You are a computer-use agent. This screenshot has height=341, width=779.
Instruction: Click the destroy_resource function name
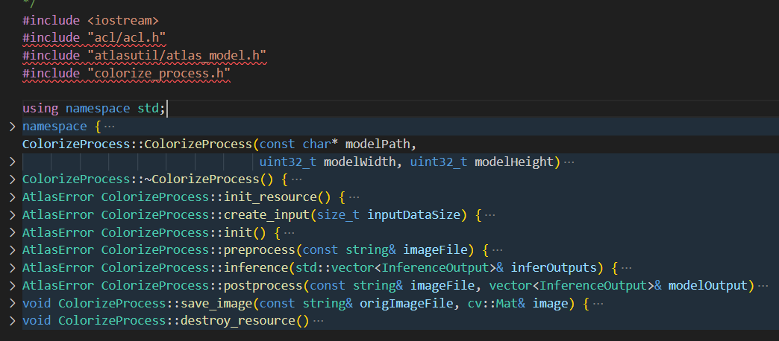238,321
